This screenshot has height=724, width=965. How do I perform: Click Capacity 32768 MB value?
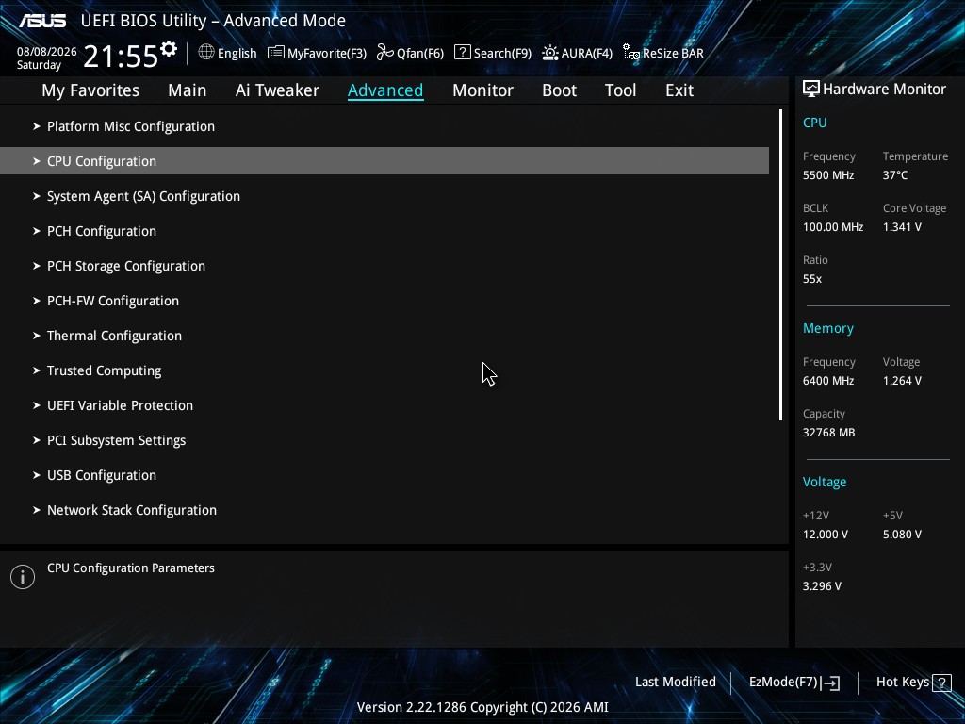829,433
